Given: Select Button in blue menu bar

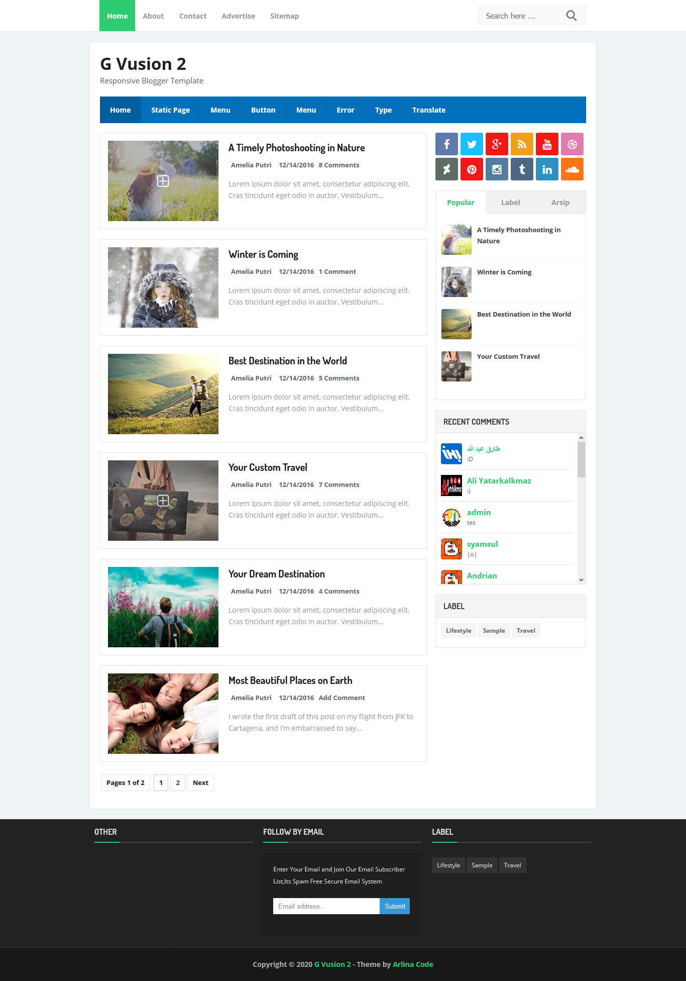Looking at the screenshot, I should [263, 110].
